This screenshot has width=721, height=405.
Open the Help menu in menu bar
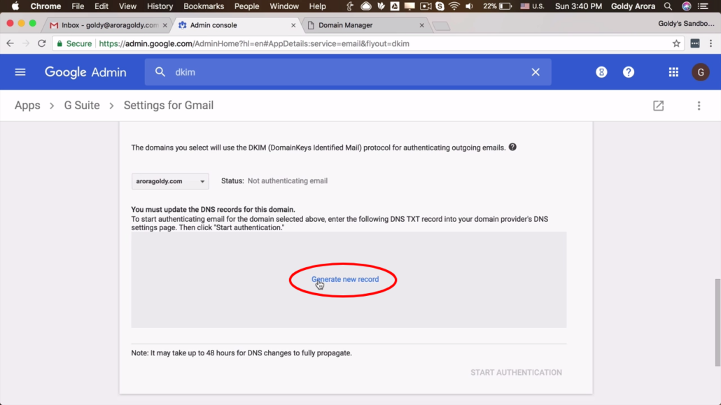coord(317,6)
